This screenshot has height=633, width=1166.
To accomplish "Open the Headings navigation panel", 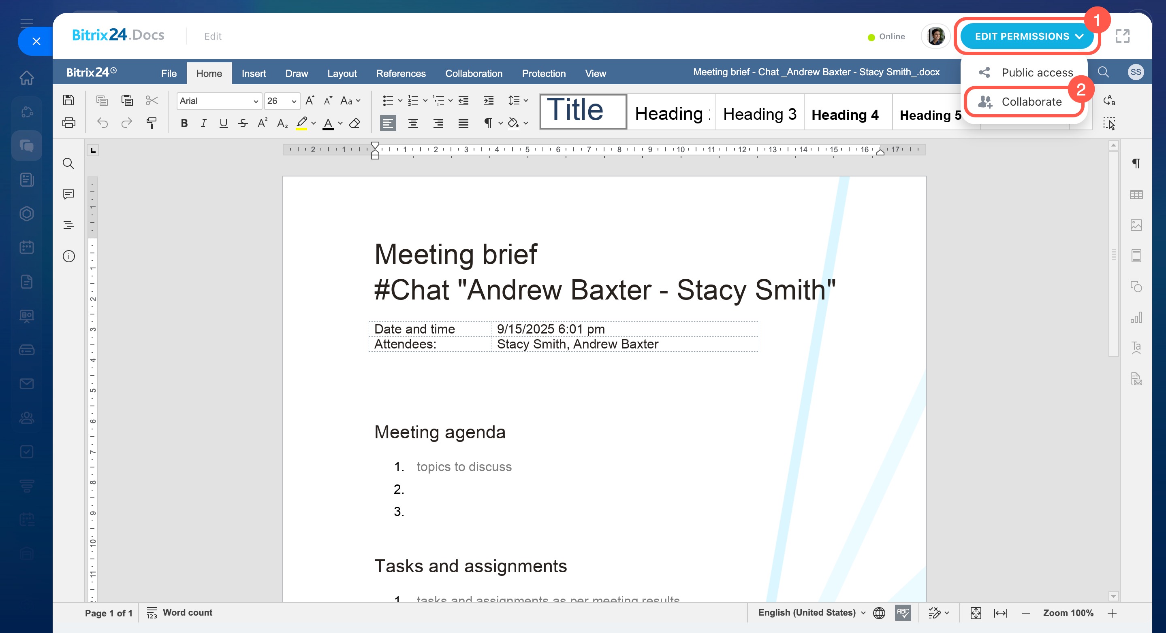I will point(68,225).
